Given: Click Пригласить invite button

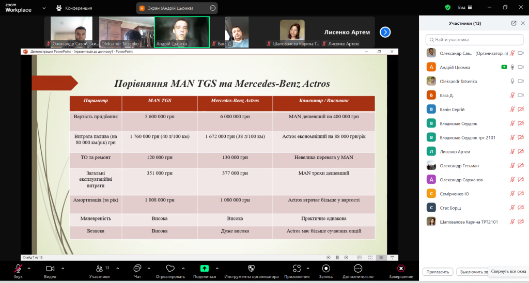Looking at the screenshot, I should pos(438,272).
